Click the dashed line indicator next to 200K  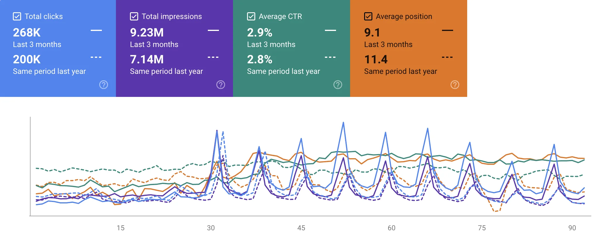click(96, 57)
